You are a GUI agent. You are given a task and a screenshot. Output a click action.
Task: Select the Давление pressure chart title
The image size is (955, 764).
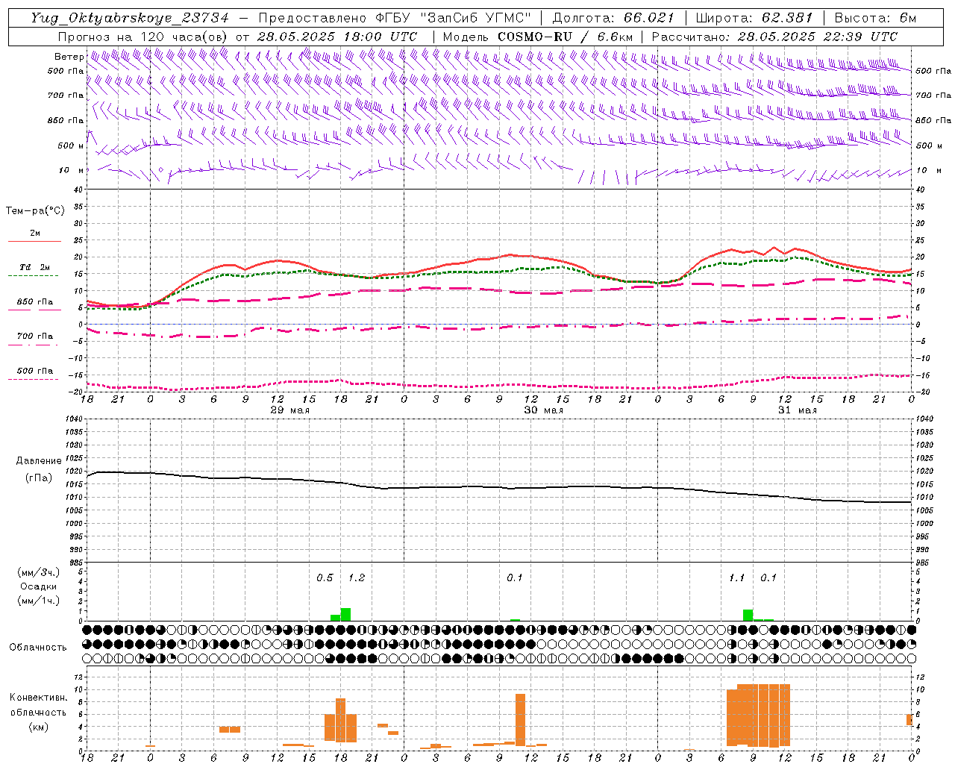coord(39,461)
